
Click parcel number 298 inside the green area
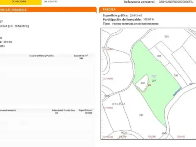click(143, 83)
